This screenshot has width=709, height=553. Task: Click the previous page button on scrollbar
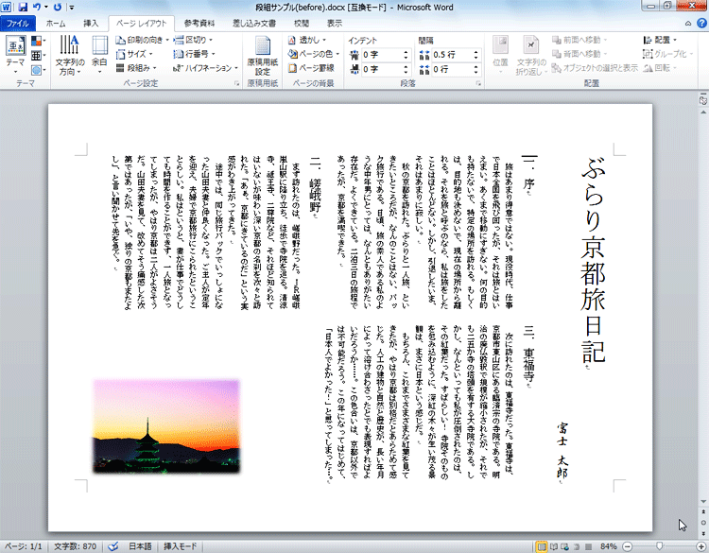(x=703, y=511)
